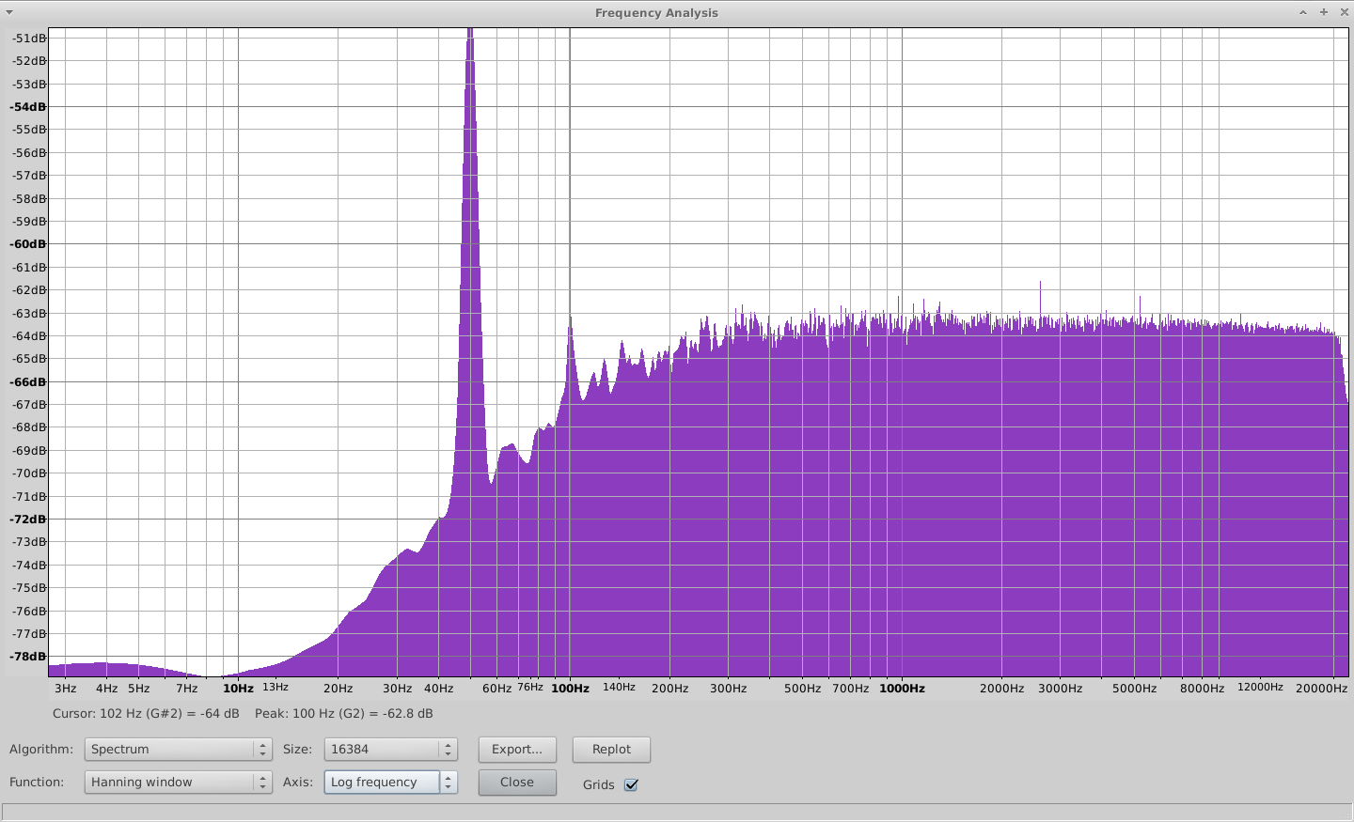
Task: Click the 10Hz axis label
Action: click(238, 689)
